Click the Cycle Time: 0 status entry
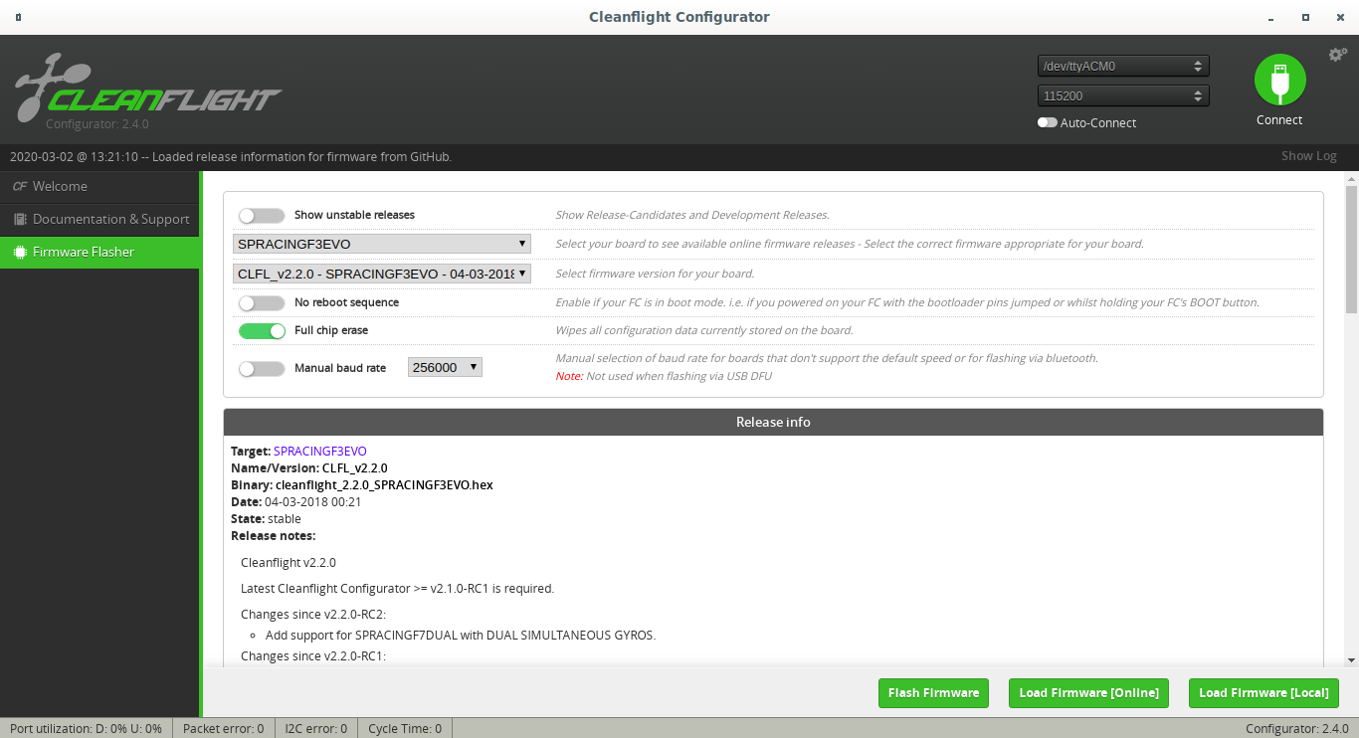The image size is (1359, 738). coord(405,729)
